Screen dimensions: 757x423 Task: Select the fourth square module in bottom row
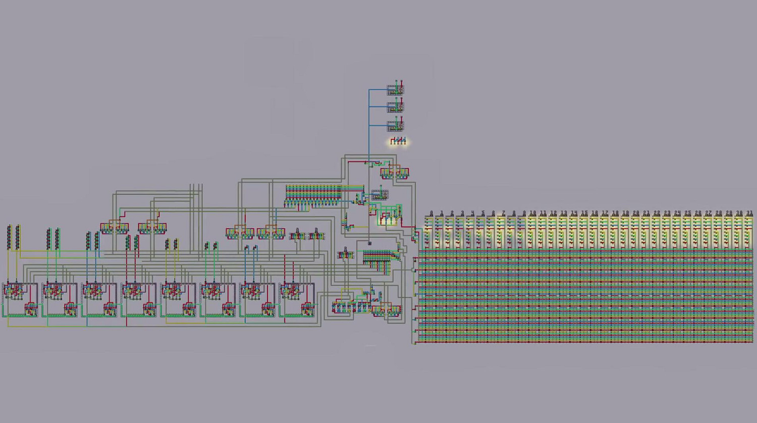tap(139, 300)
